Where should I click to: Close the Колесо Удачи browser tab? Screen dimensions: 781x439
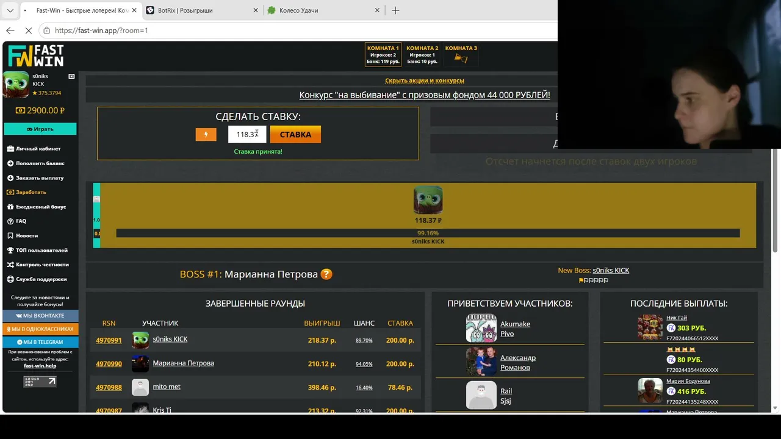[x=377, y=10]
